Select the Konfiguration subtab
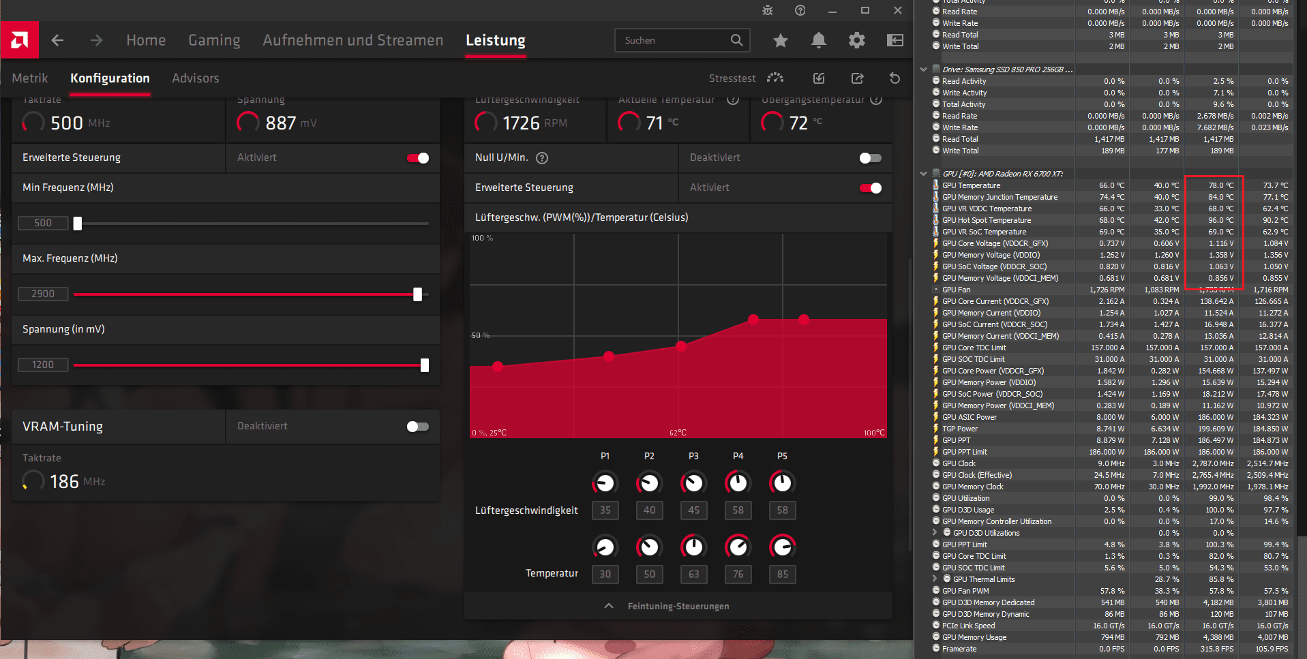The width and height of the screenshot is (1307, 659). (110, 78)
